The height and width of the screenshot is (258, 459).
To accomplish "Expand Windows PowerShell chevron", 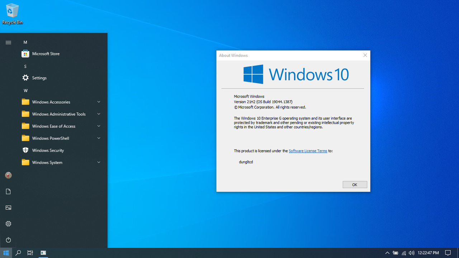I will coord(99,138).
